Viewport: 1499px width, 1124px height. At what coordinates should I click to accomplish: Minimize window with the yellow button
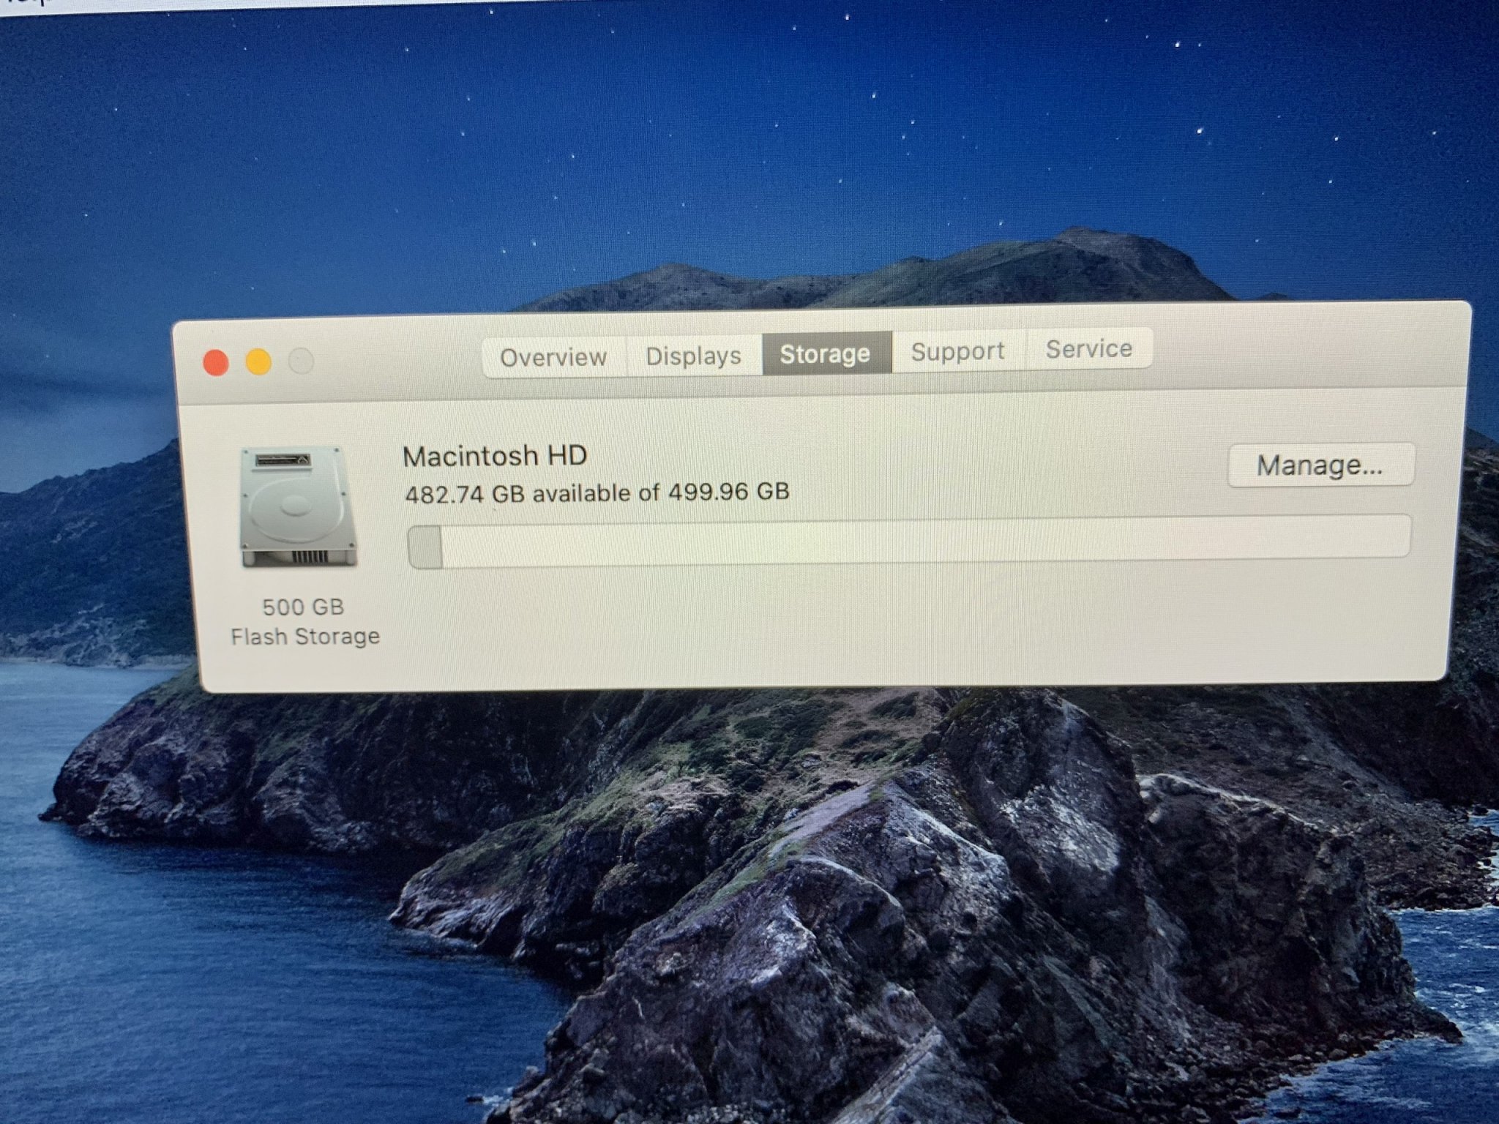tap(258, 361)
